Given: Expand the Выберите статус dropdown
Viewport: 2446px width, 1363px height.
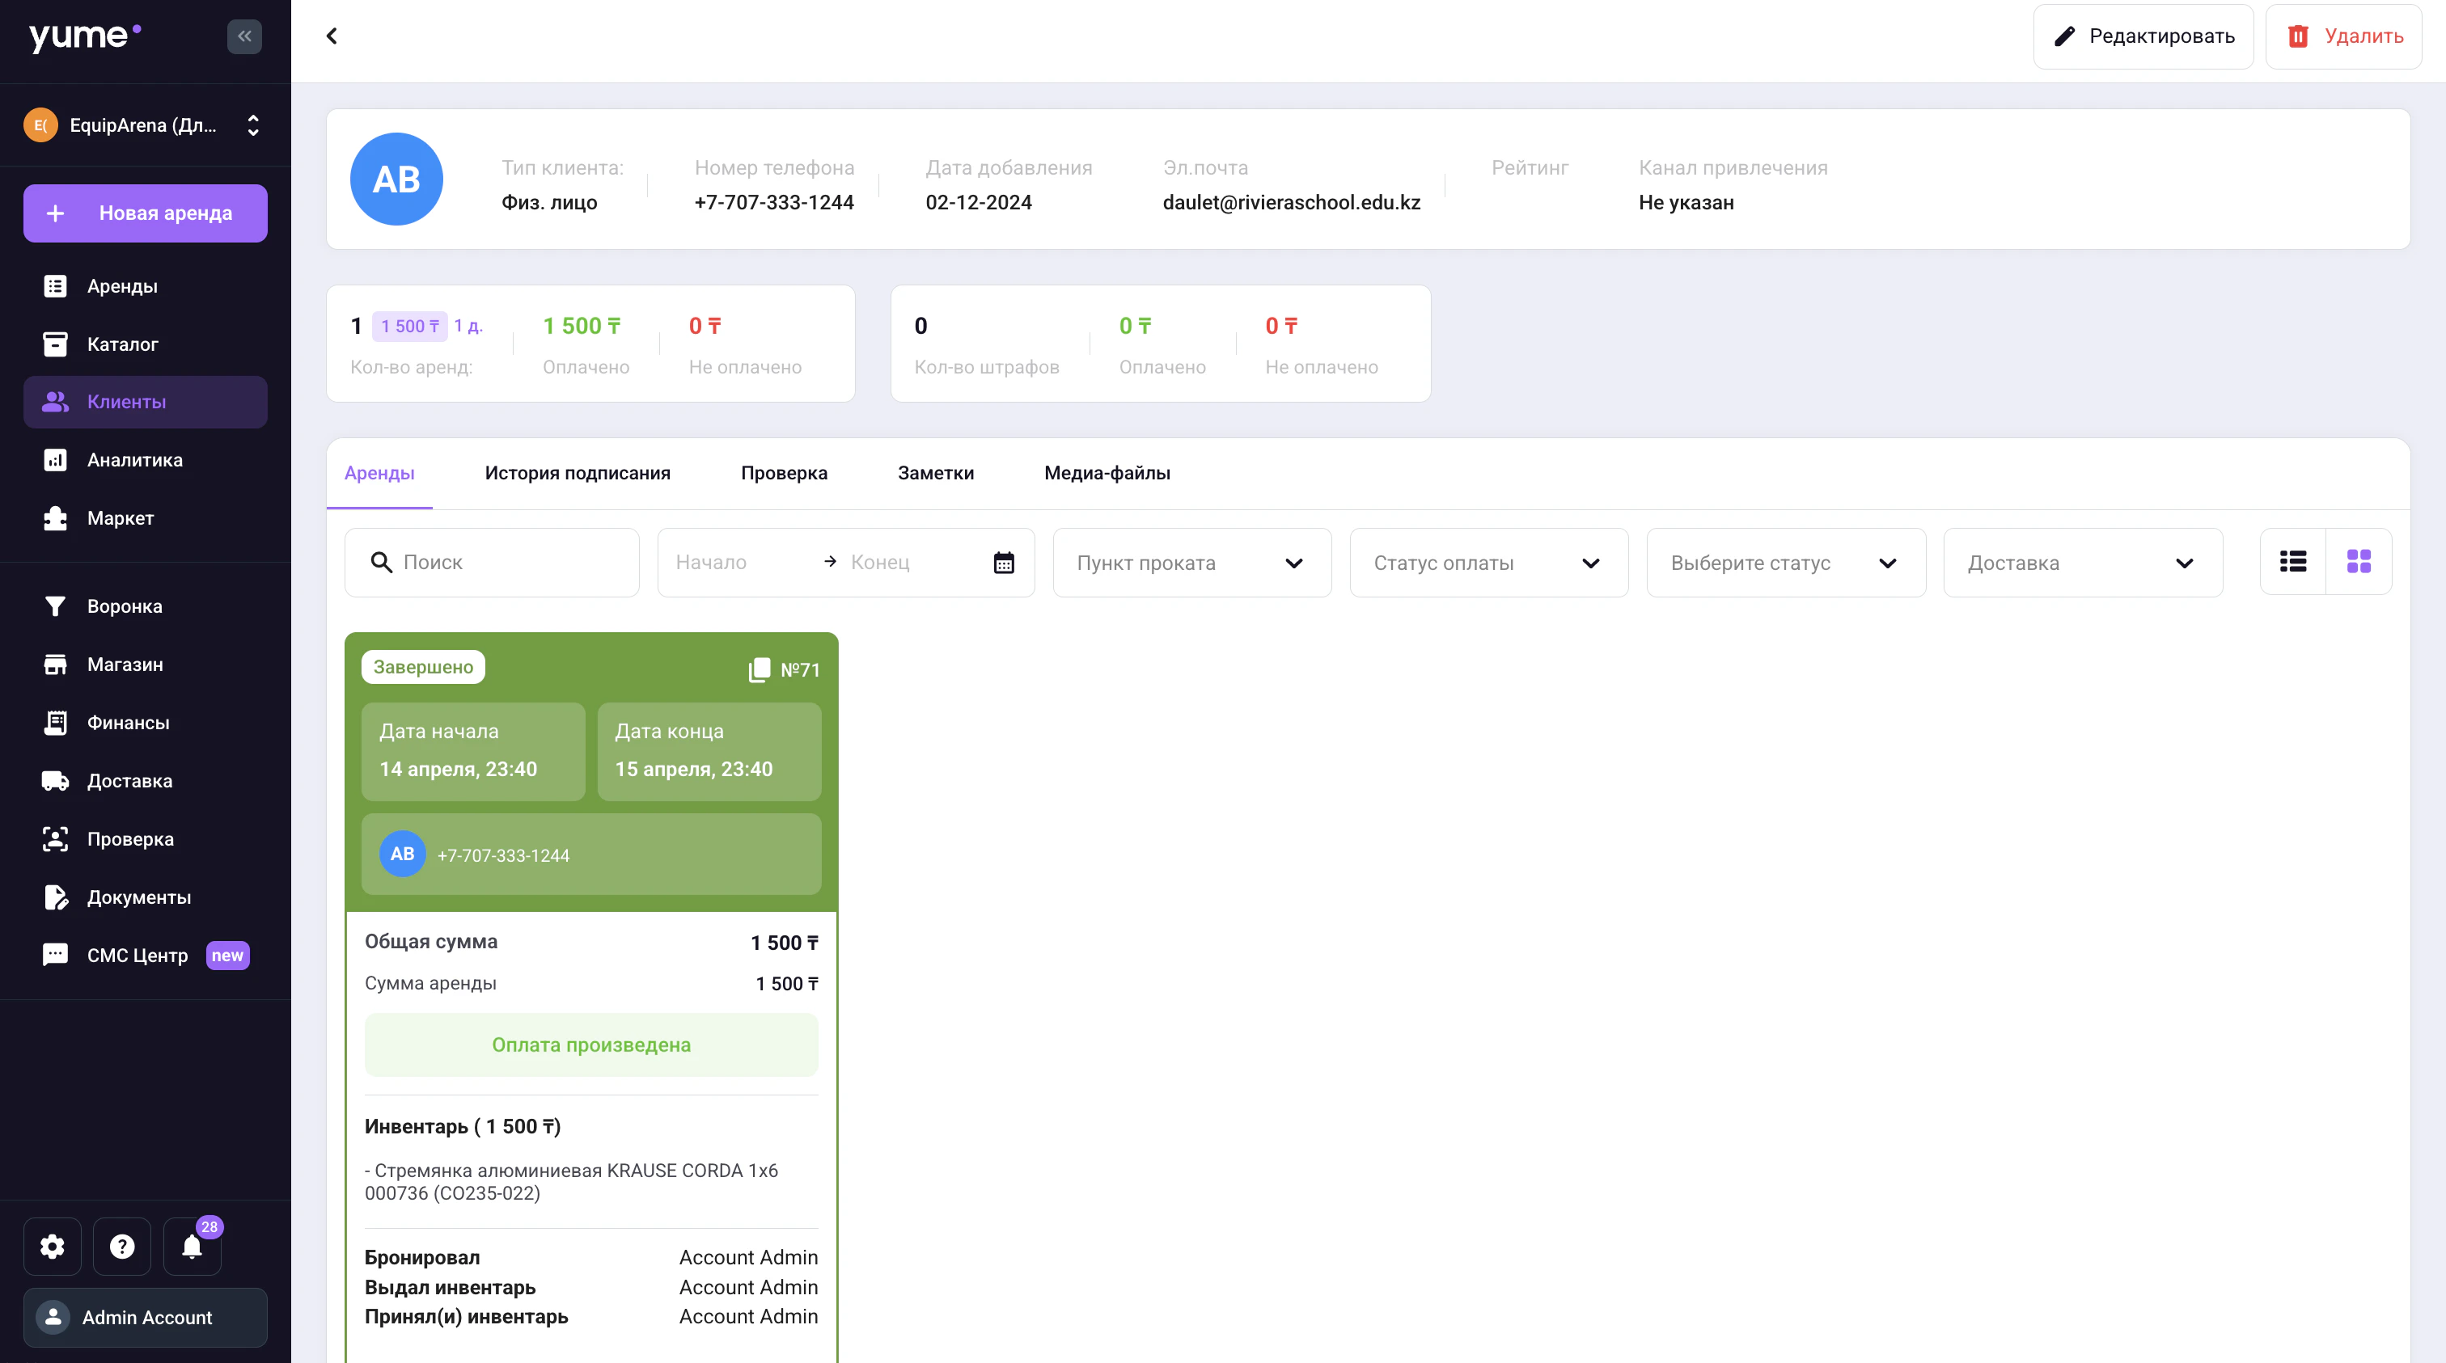Looking at the screenshot, I should point(1785,563).
